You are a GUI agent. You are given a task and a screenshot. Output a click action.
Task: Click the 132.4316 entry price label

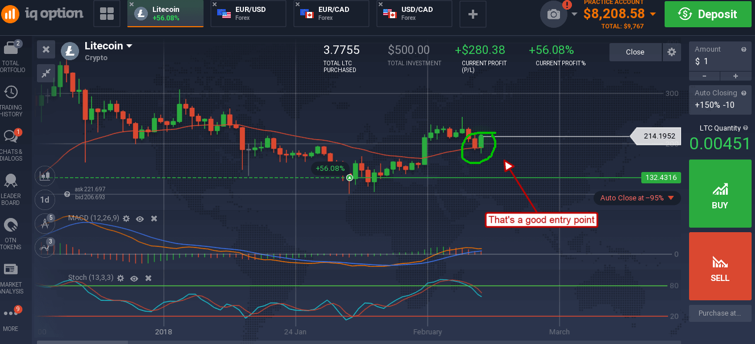point(660,178)
